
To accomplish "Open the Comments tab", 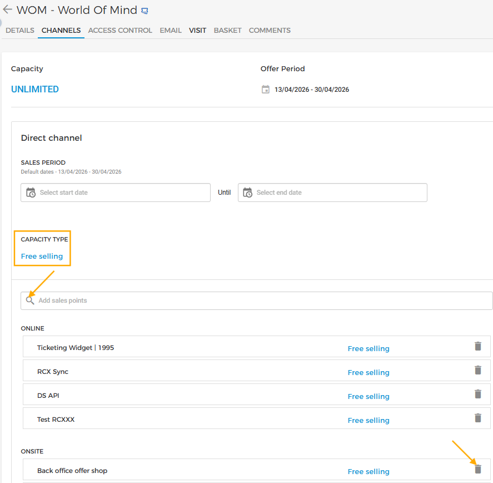I will pos(270,31).
